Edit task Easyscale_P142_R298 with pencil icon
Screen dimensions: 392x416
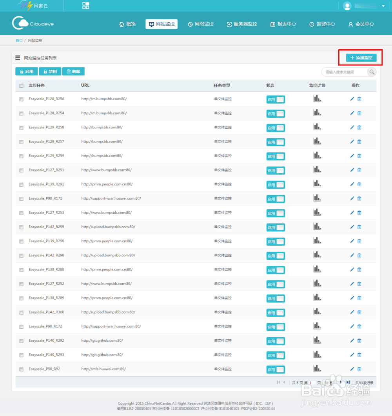(352, 255)
